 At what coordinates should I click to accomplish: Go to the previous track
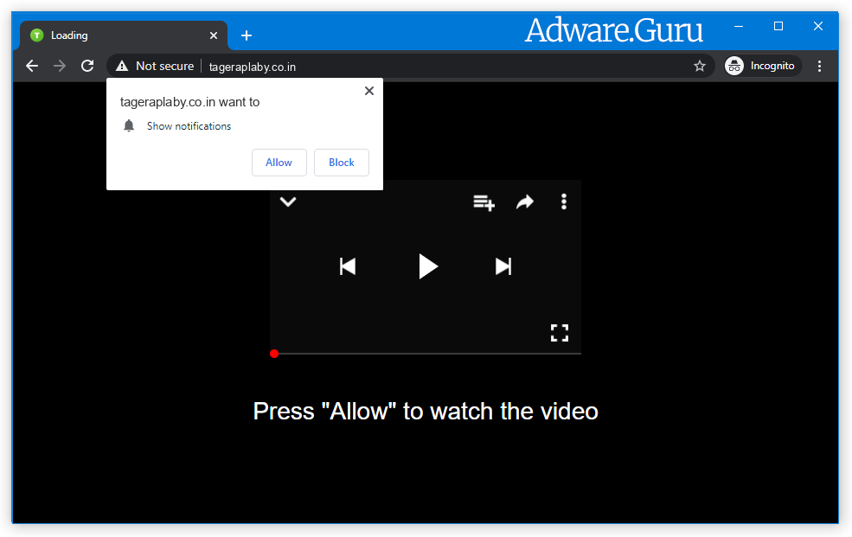[347, 266]
